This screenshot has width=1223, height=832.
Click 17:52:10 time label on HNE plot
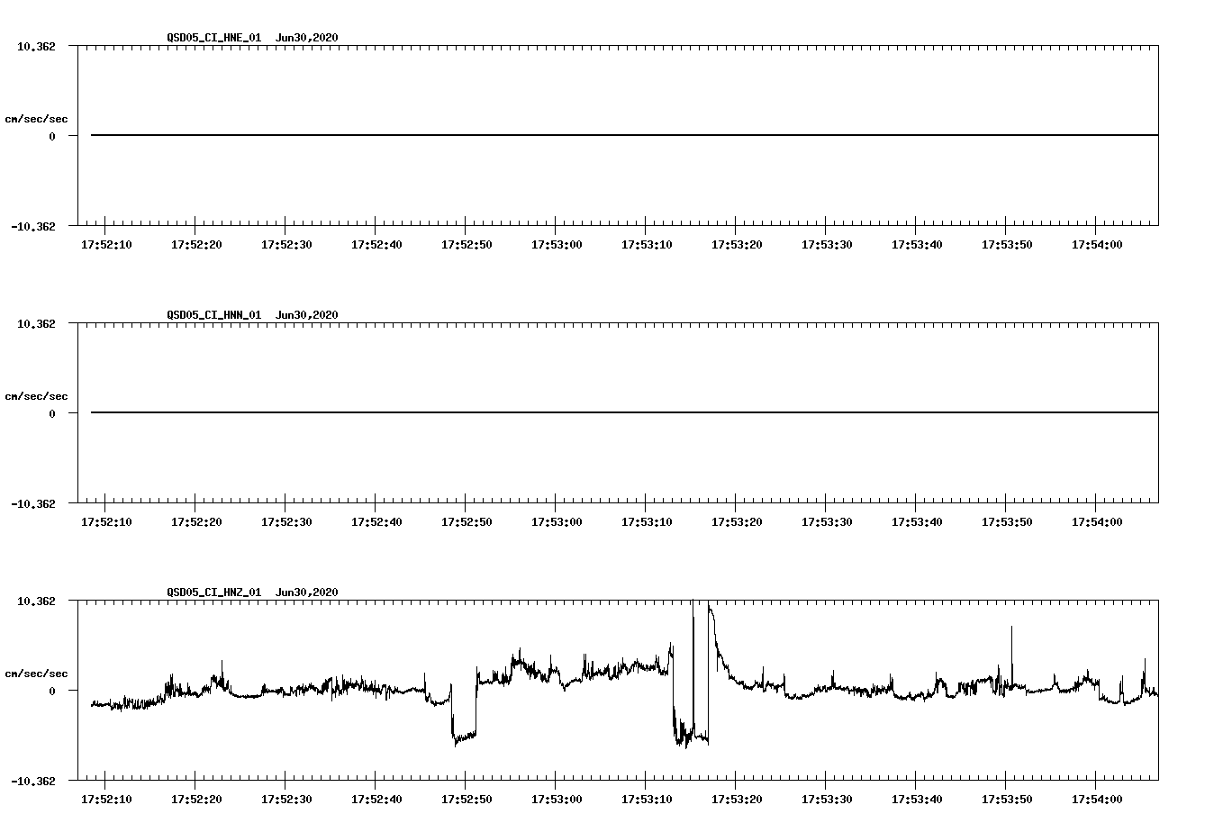click(106, 245)
